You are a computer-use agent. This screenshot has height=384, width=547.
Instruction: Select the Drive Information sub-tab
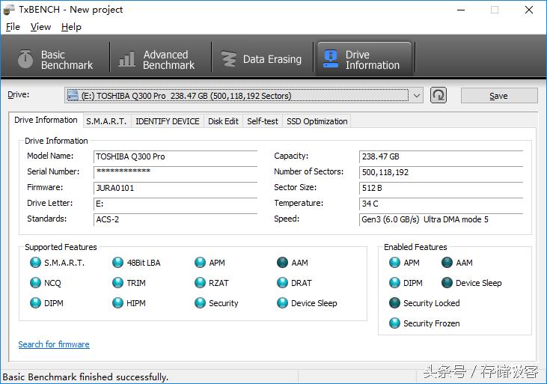(x=46, y=120)
